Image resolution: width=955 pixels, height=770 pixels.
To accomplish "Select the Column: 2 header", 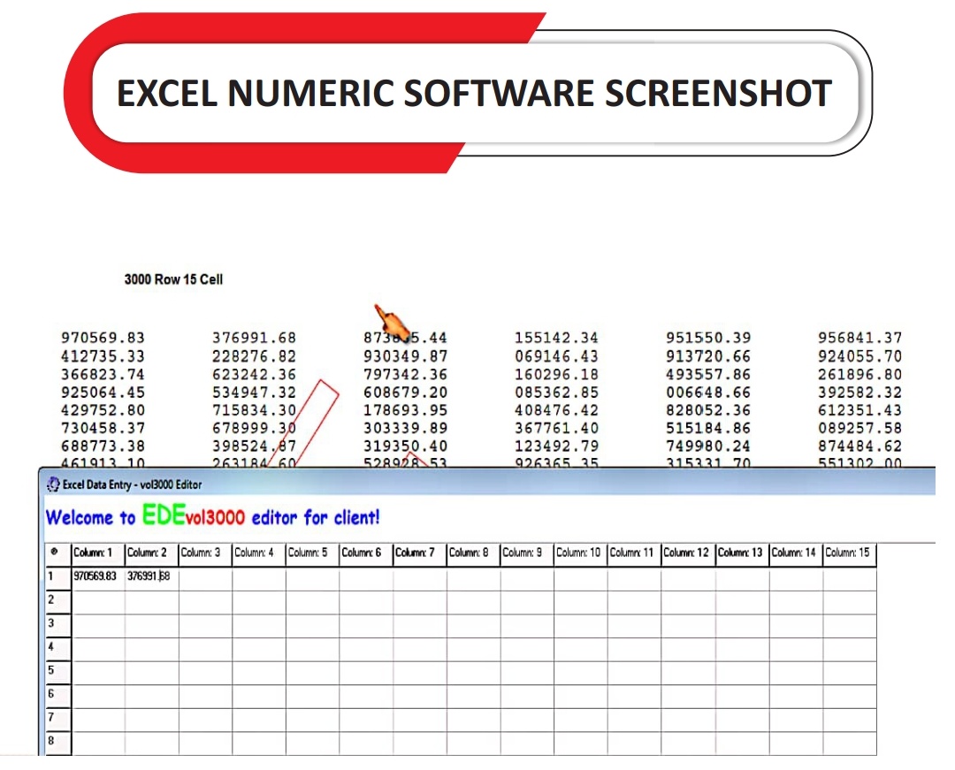I will point(151,553).
